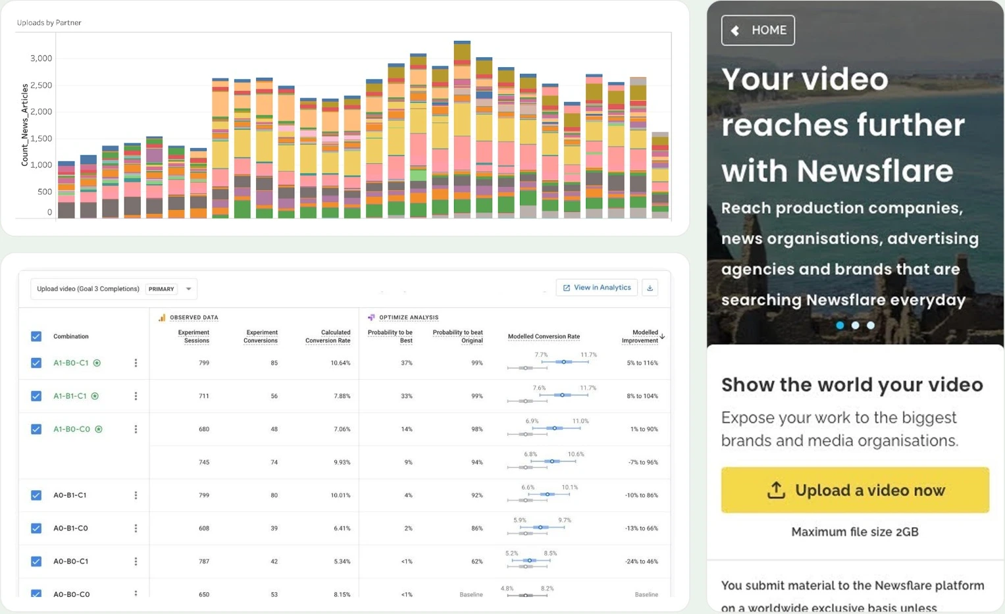Click the green target icon next to A1-B0-C1
The image size is (1005, 614).
click(x=97, y=363)
